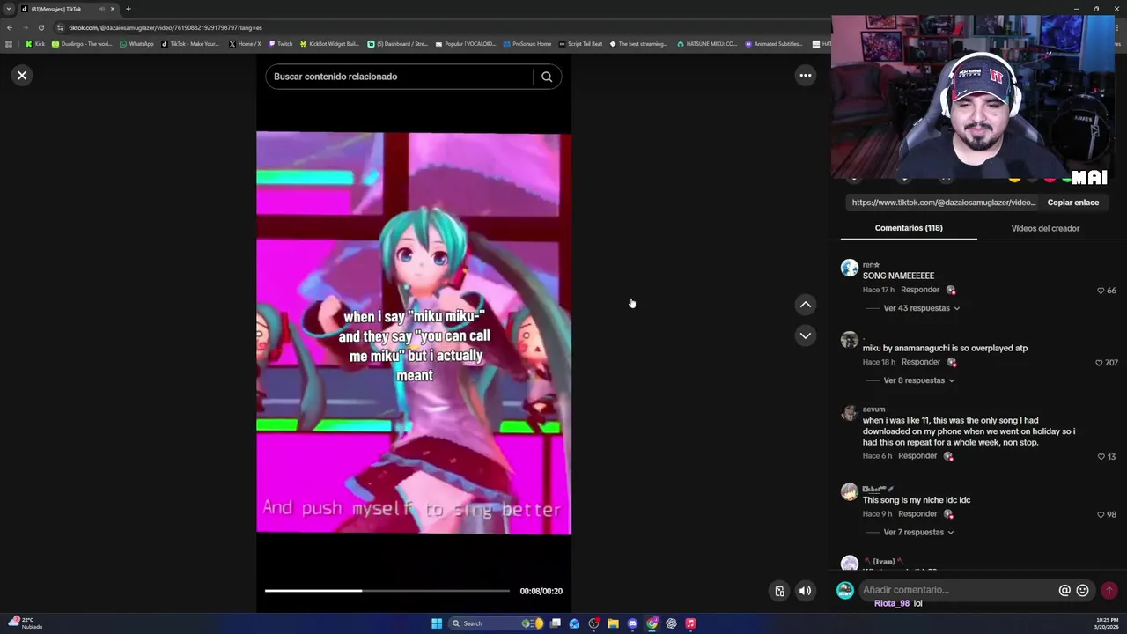Expand Ver 43 respuestas replies
The height and width of the screenshot is (634, 1127).
[x=921, y=308]
